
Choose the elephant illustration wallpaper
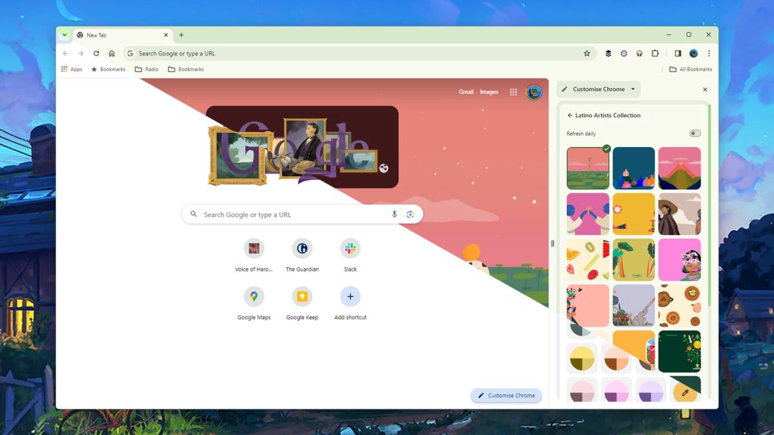(x=634, y=305)
